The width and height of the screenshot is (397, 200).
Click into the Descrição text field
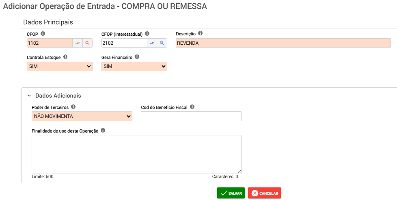(283, 43)
